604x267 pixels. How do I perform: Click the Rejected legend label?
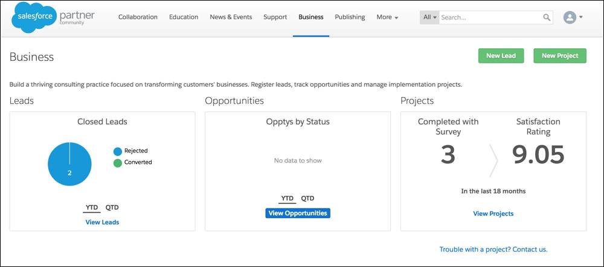point(136,151)
